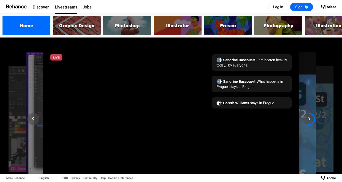This screenshot has height=182, width=342.
Task: Open the Privacy footer link
Action: point(75,178)
